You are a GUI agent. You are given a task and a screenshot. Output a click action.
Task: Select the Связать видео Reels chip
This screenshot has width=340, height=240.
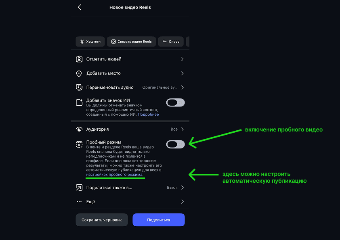pyautogui.click(x=131, y=42)
